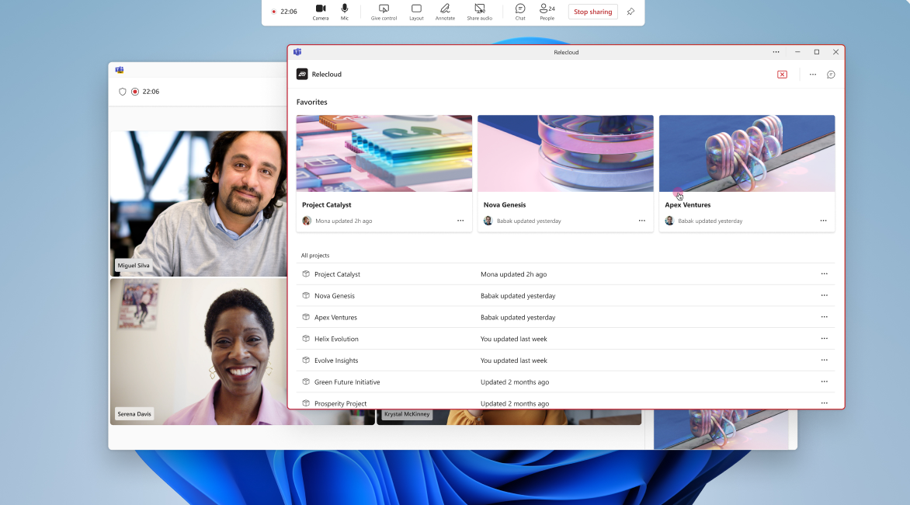
Task: Open the Project Catalyst favorite card thumbnail
Action: coord(384,153)
